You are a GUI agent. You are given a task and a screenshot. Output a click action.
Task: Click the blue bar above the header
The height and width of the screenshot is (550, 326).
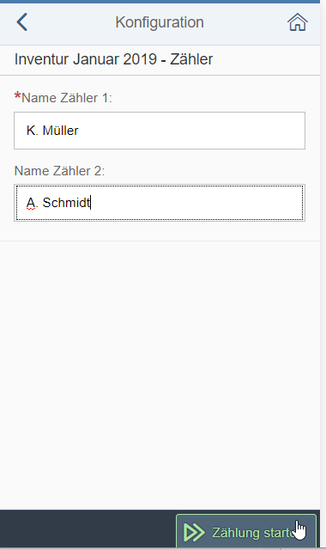[x=160, y=2]
